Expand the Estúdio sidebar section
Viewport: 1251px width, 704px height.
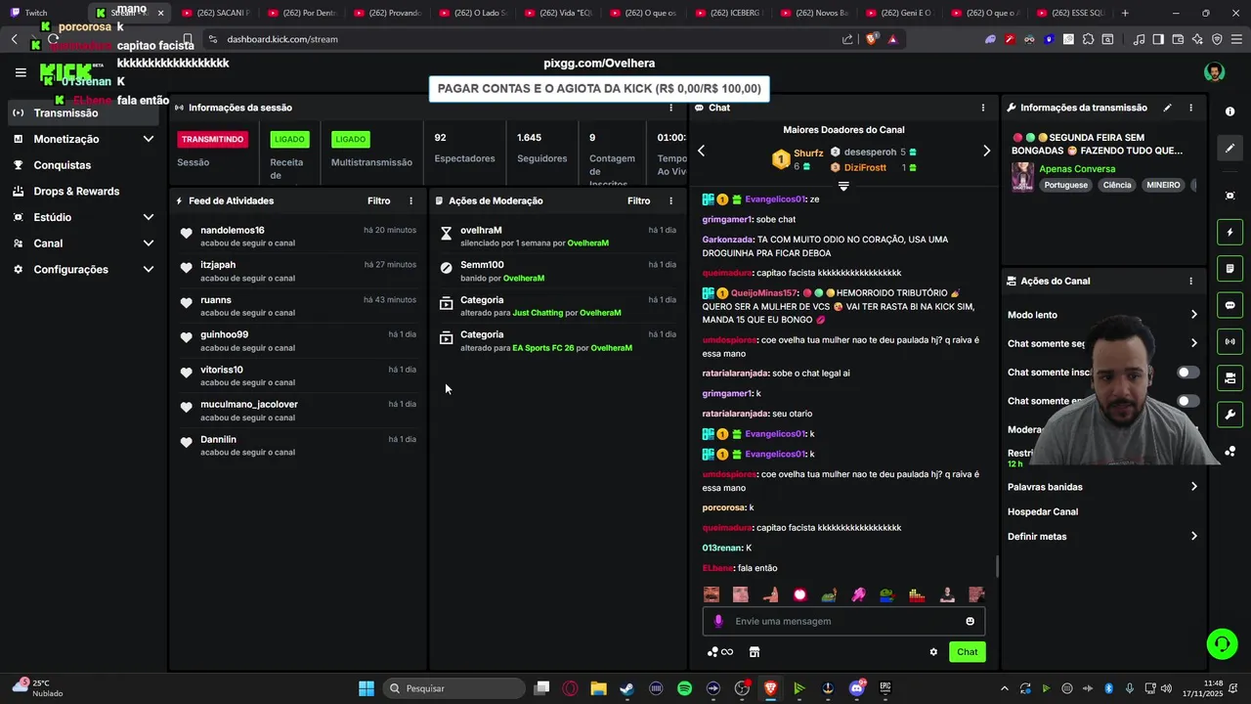point(149,217)
